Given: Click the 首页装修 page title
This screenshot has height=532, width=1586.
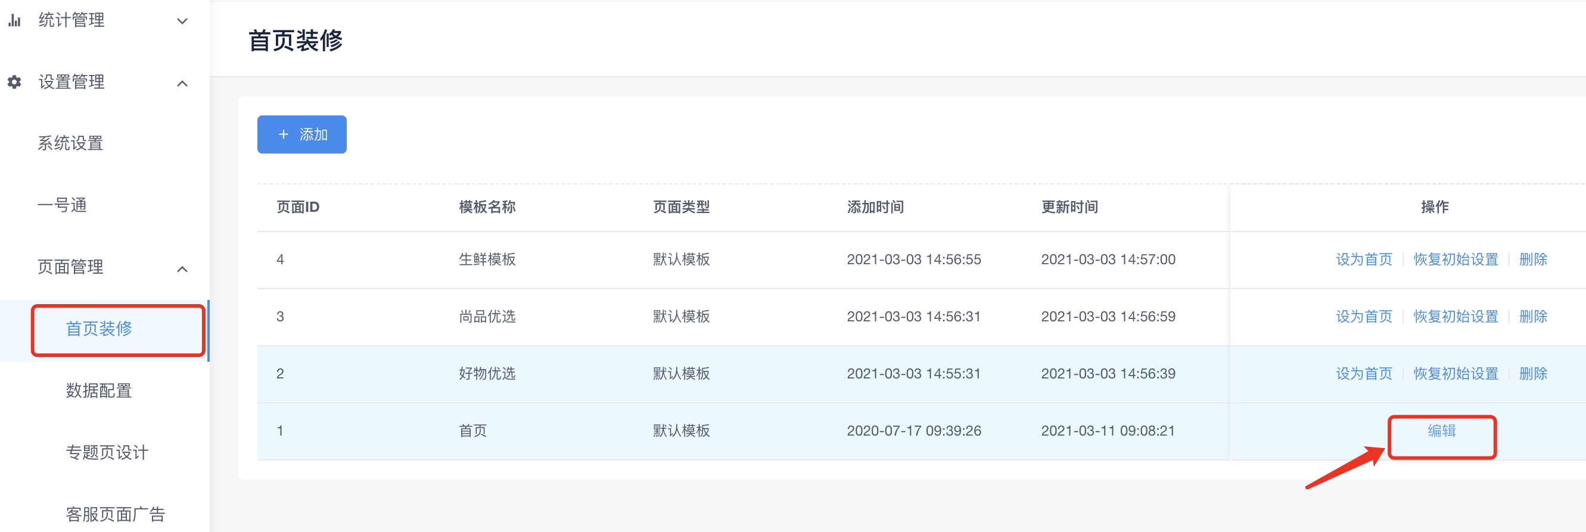Looking at the screenshot, I should click(x=296, y=40).
